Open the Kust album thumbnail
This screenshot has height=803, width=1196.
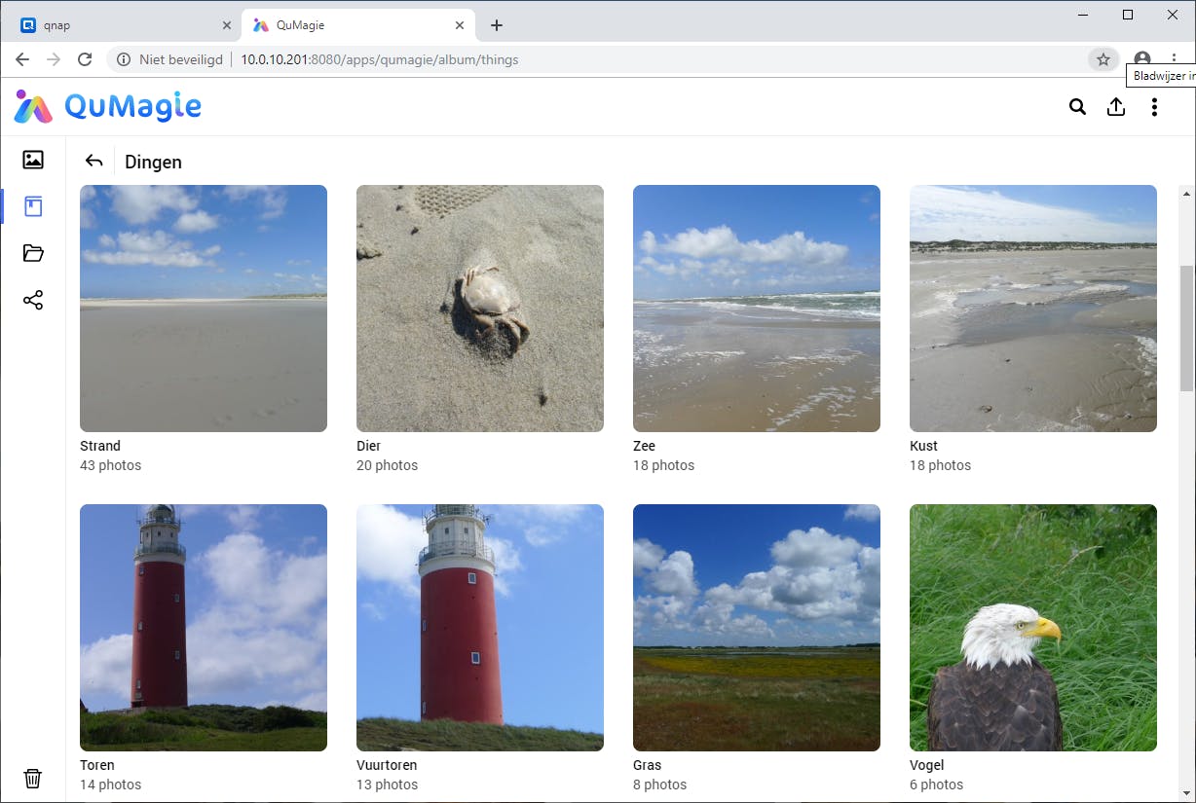[1033, 309]
